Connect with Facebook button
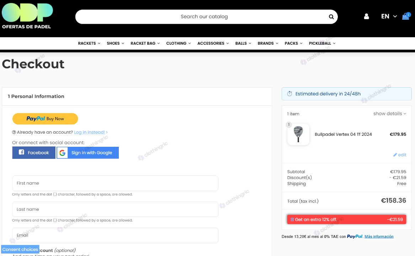Screen dimensions: 415x256 tap(34, 153)
